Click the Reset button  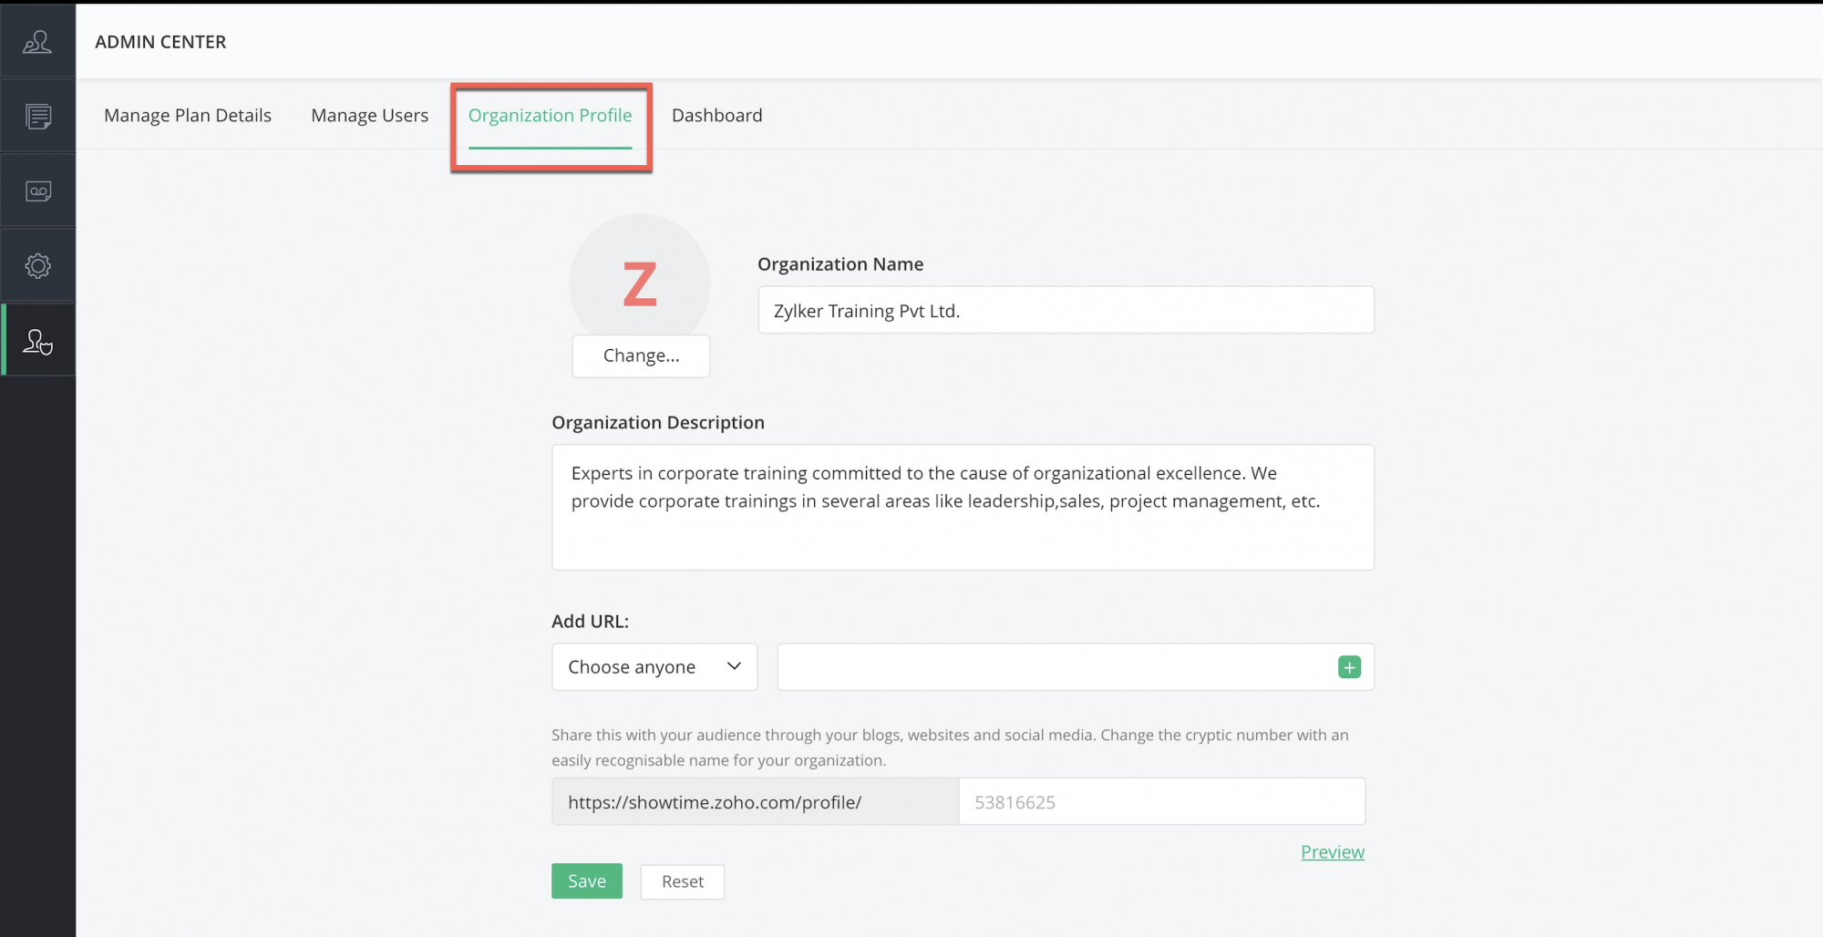pos(682,881)
